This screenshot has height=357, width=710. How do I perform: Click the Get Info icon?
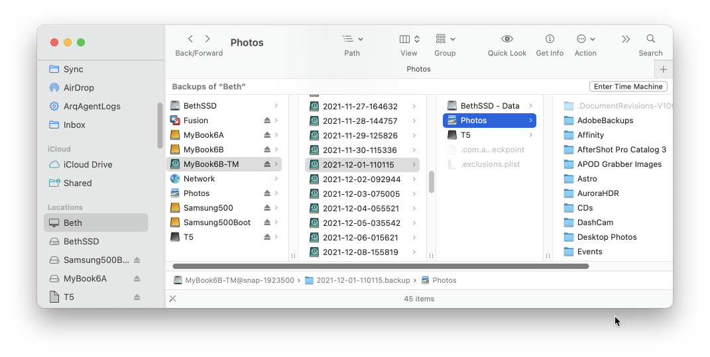pos(550,39)
